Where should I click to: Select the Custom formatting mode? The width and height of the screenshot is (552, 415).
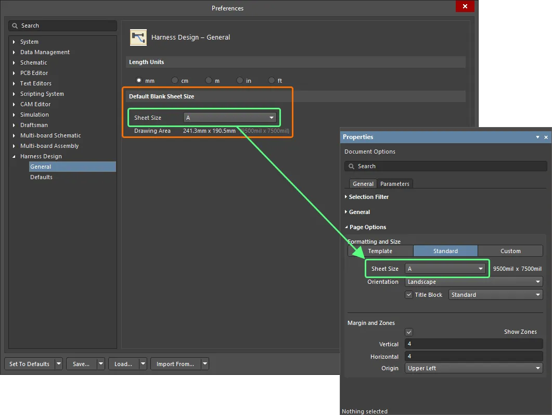pos(510,251)
